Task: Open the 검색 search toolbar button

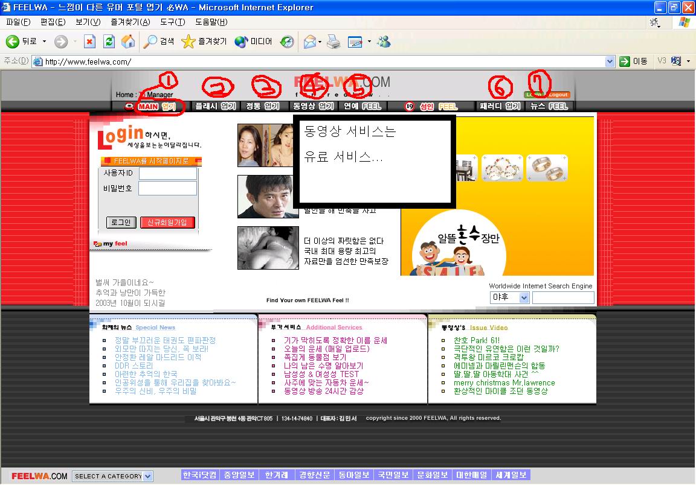Action: [x=159, y=42]
